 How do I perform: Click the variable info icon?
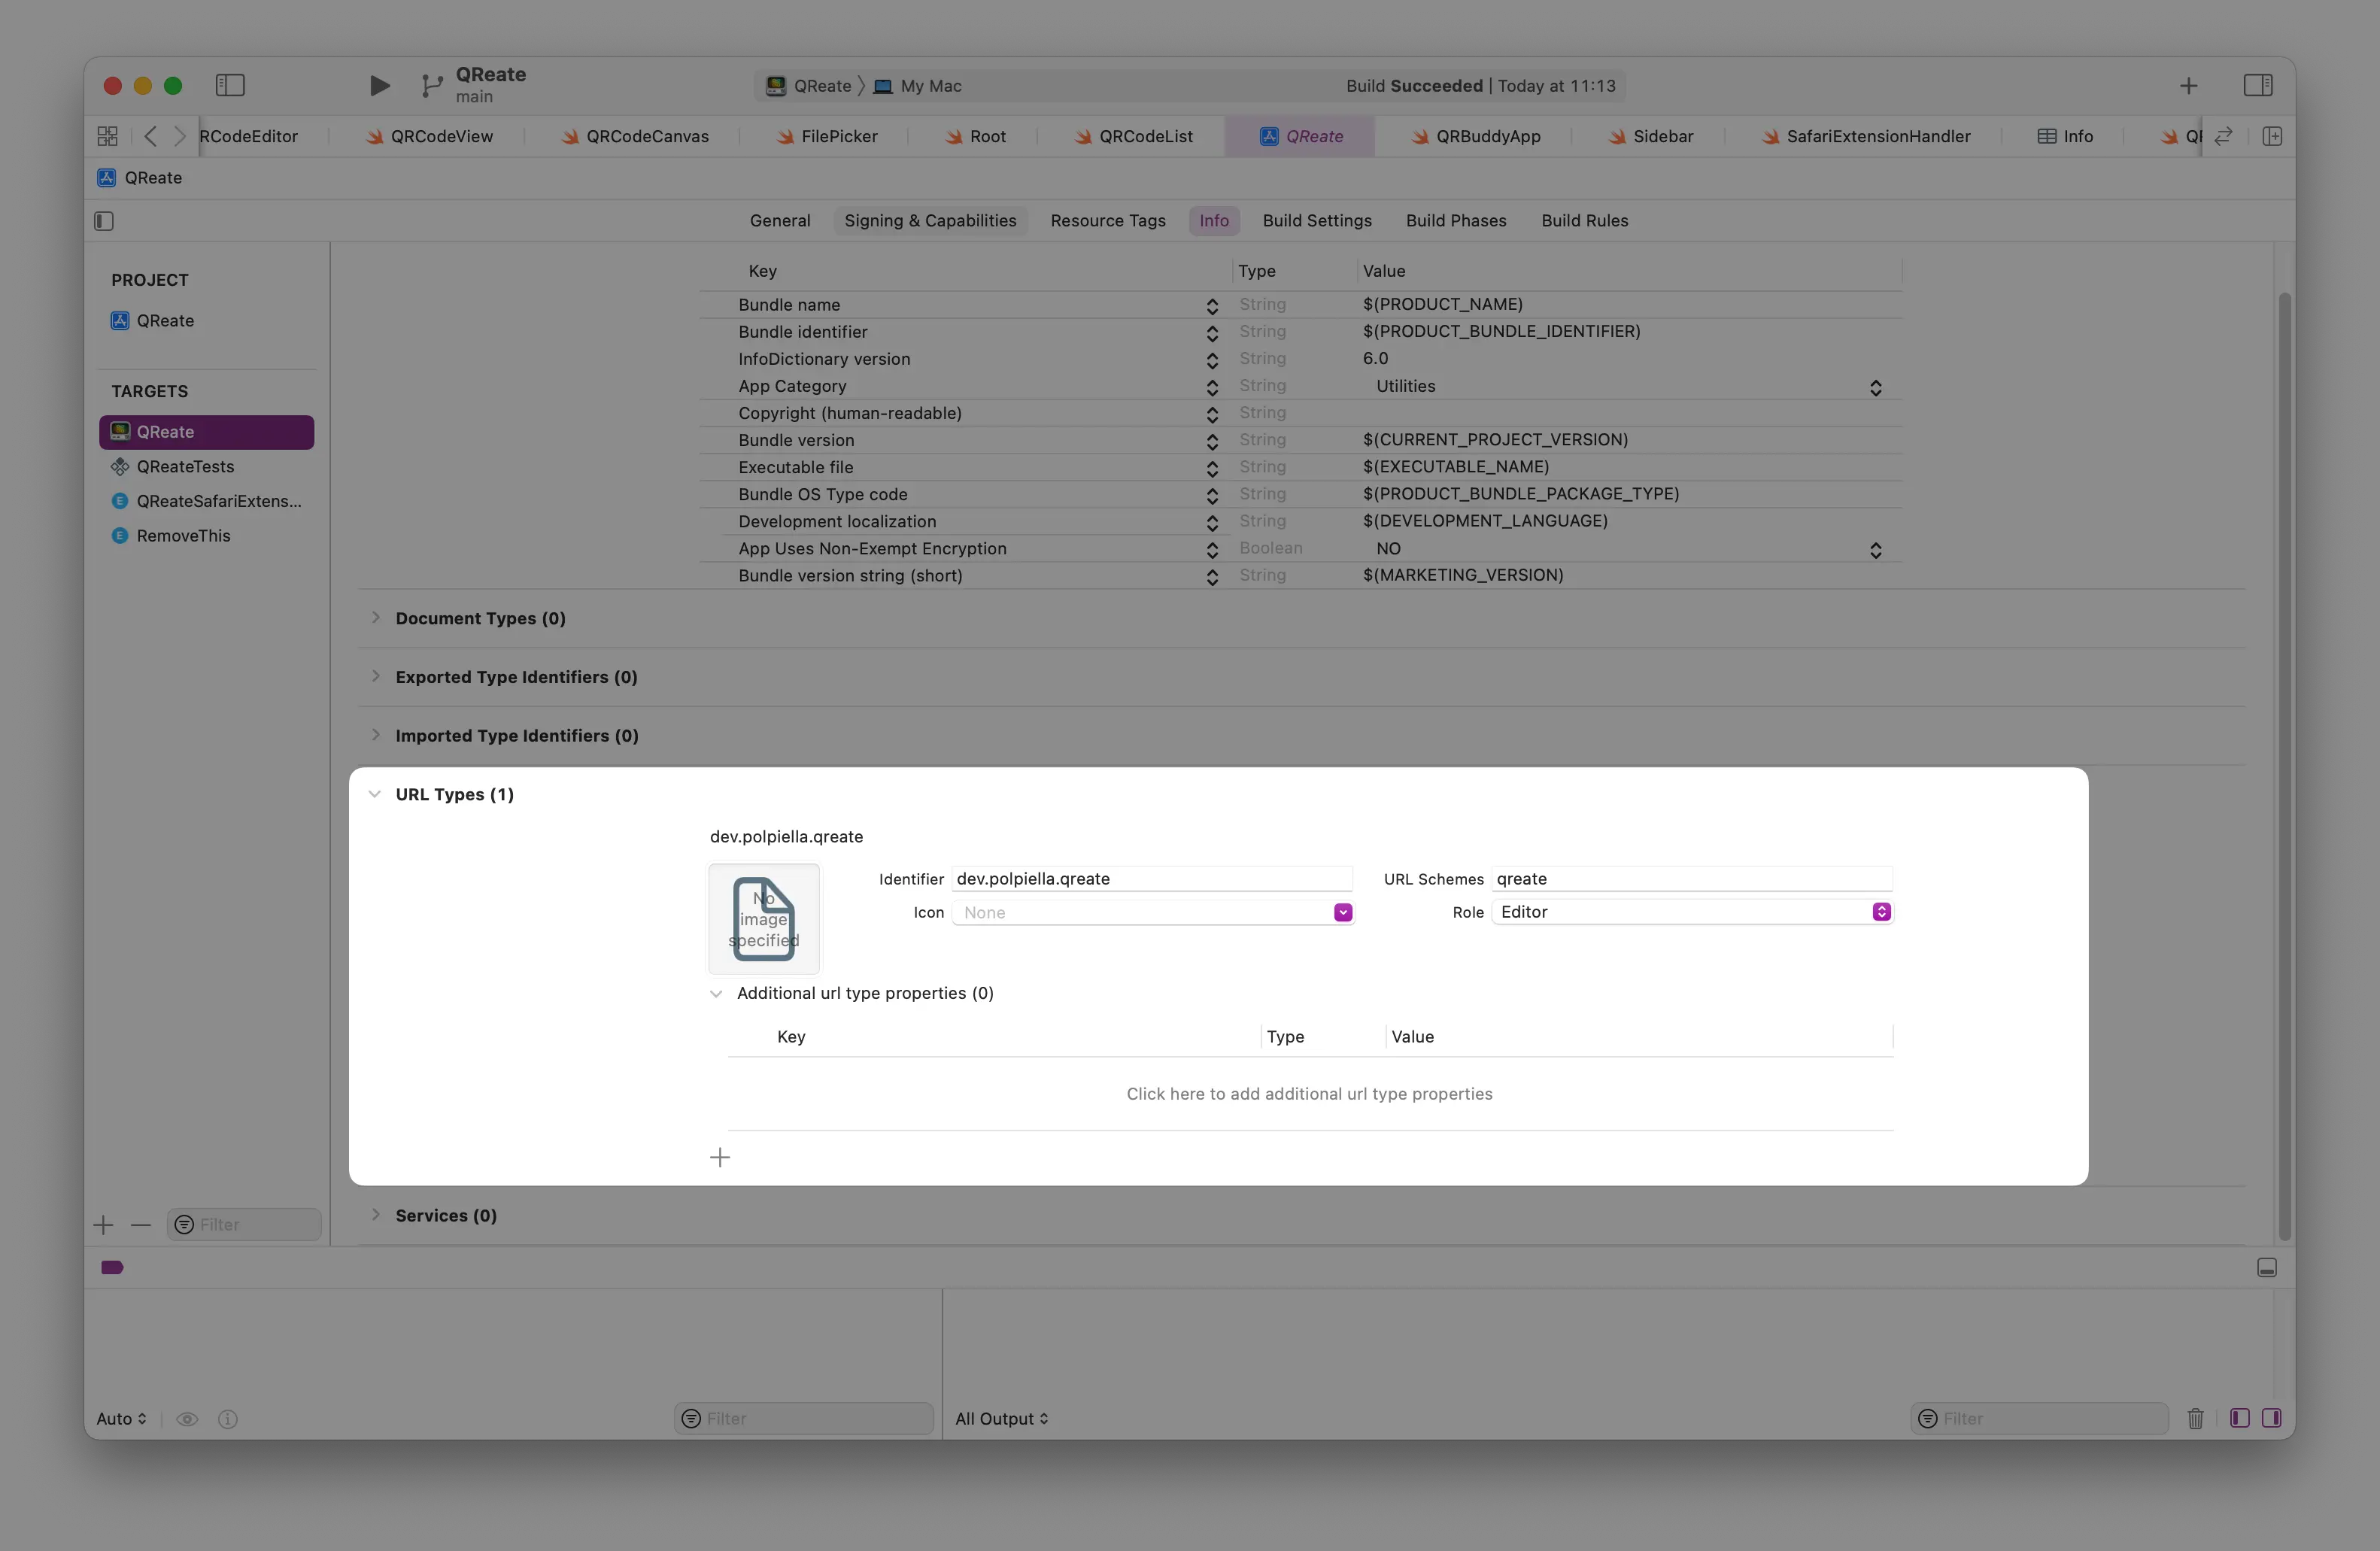[x=228, y=1419]
